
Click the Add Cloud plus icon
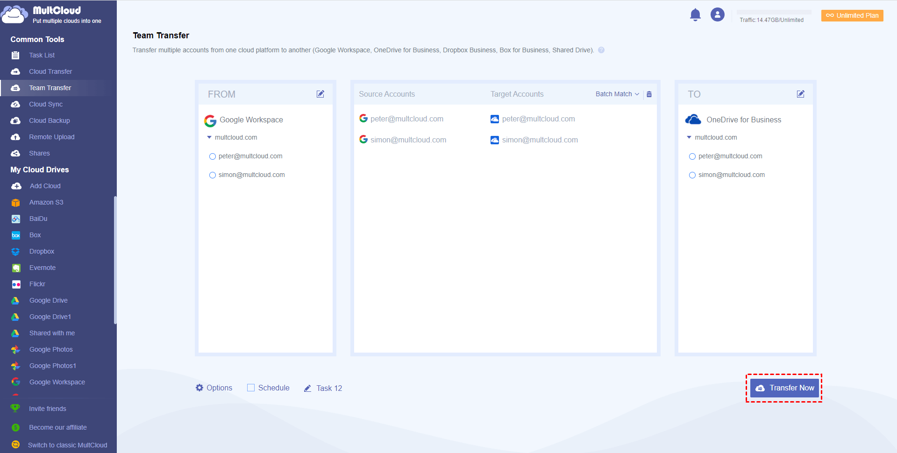[16, 186]
